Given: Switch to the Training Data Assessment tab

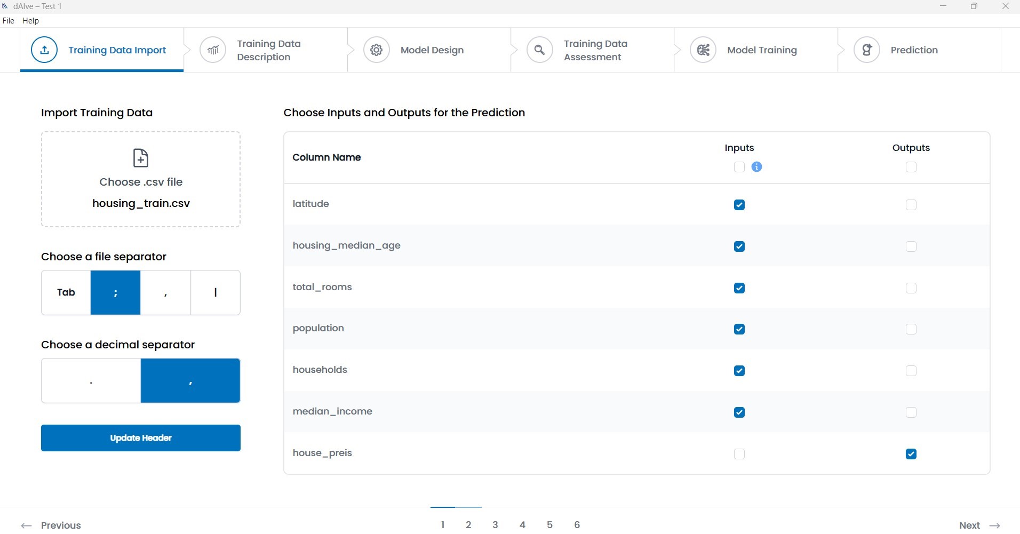Looking at the screenshot, I should click(x=595, y=50).
